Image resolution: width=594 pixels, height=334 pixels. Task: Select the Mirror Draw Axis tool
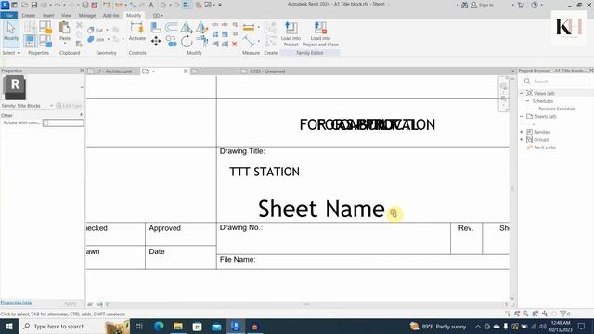(x=201, y=27)
